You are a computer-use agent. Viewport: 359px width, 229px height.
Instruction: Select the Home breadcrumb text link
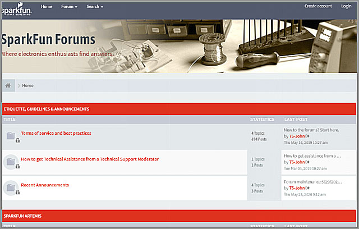tap(27, 86)
